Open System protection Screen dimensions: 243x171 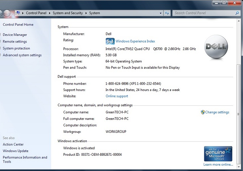(16, 48)
